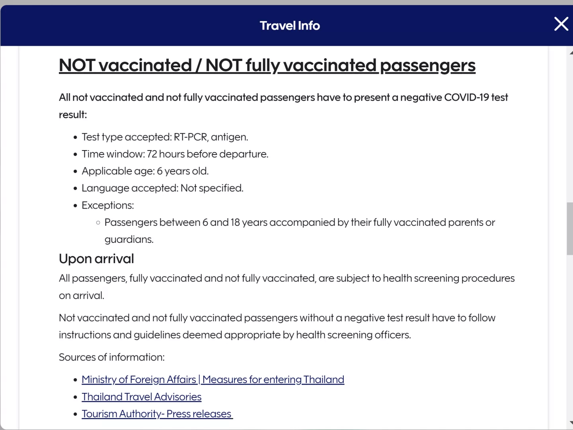Click the NOT vaccinated passengers heading
Screen dimensions: 573x430
[x=267, y=65]
